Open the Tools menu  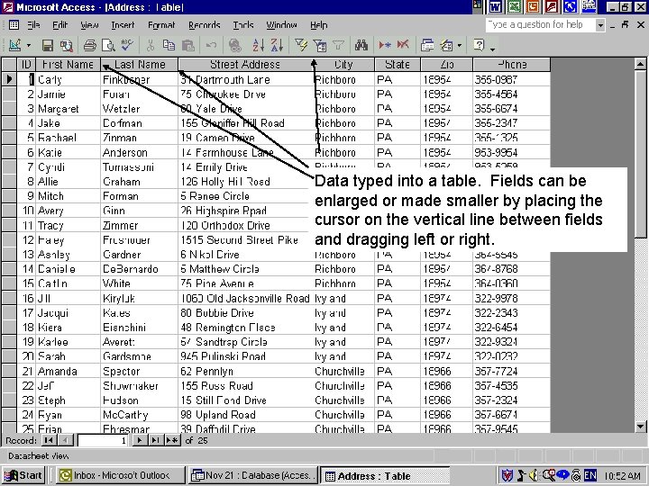[243, 25]
